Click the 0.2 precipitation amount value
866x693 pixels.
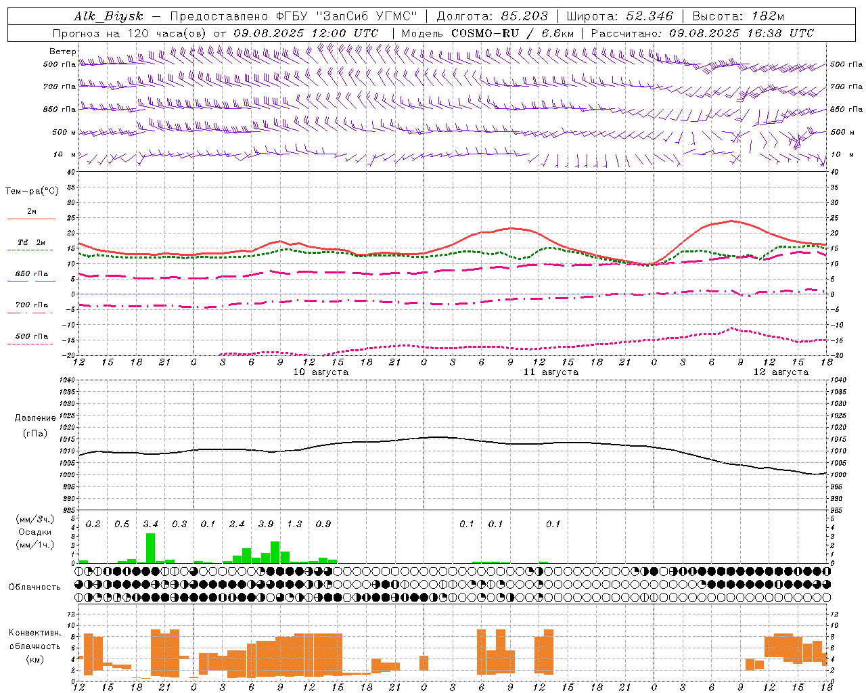pyautogui.click(x=93, y=524)
